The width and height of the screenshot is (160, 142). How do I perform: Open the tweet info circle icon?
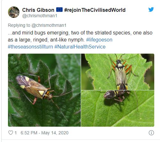click(151, 133)
